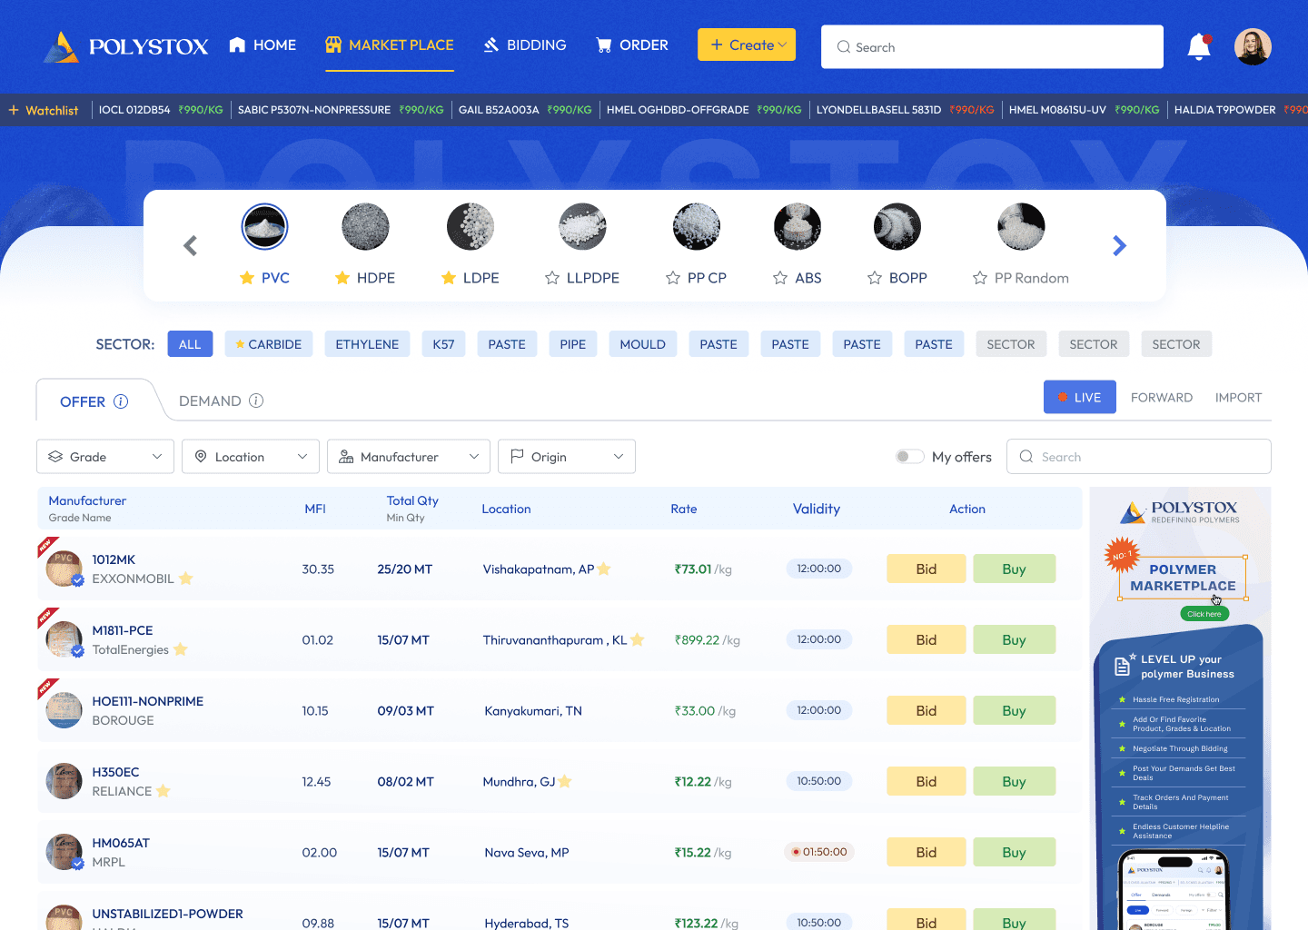
Task: Click the offers table search field
Action: point(1139,457)
